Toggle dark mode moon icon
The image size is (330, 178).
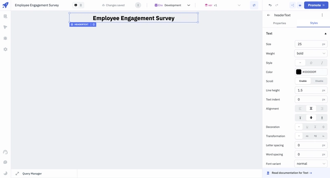(x=5, y=173)
